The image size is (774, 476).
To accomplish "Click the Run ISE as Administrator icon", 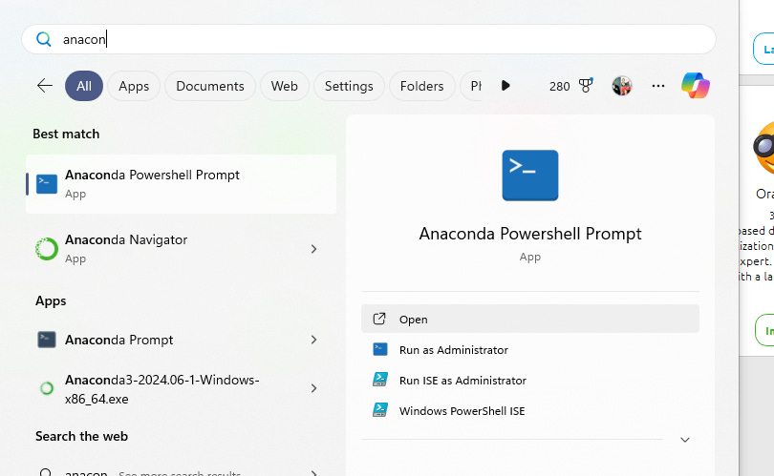I will [380, 380].
